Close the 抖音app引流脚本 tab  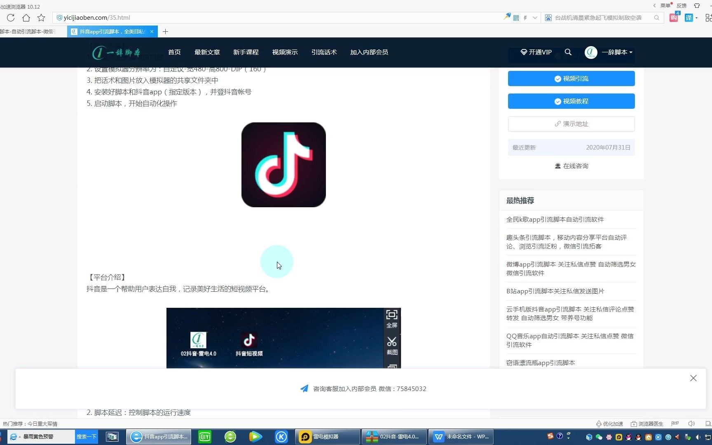pyautogui.click(x=152, y=31)
